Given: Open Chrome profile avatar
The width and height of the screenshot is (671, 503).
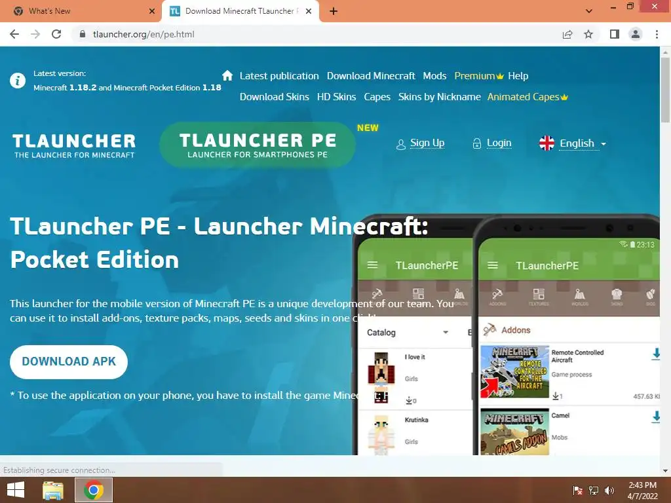Looking at the screenshot, I should coord(636,34).
